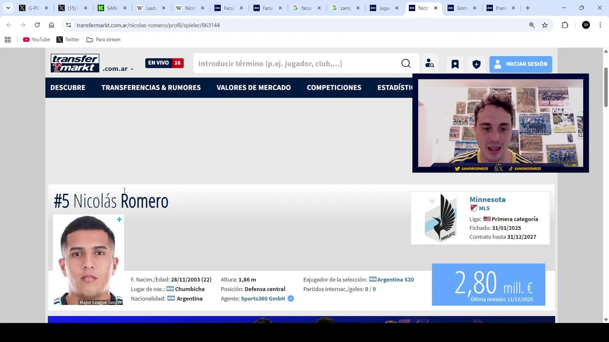Image resolution: width=609 pixels, height=342 pixels.
Task: Bookmark this page with the star
Action: (x=545, y=25)
